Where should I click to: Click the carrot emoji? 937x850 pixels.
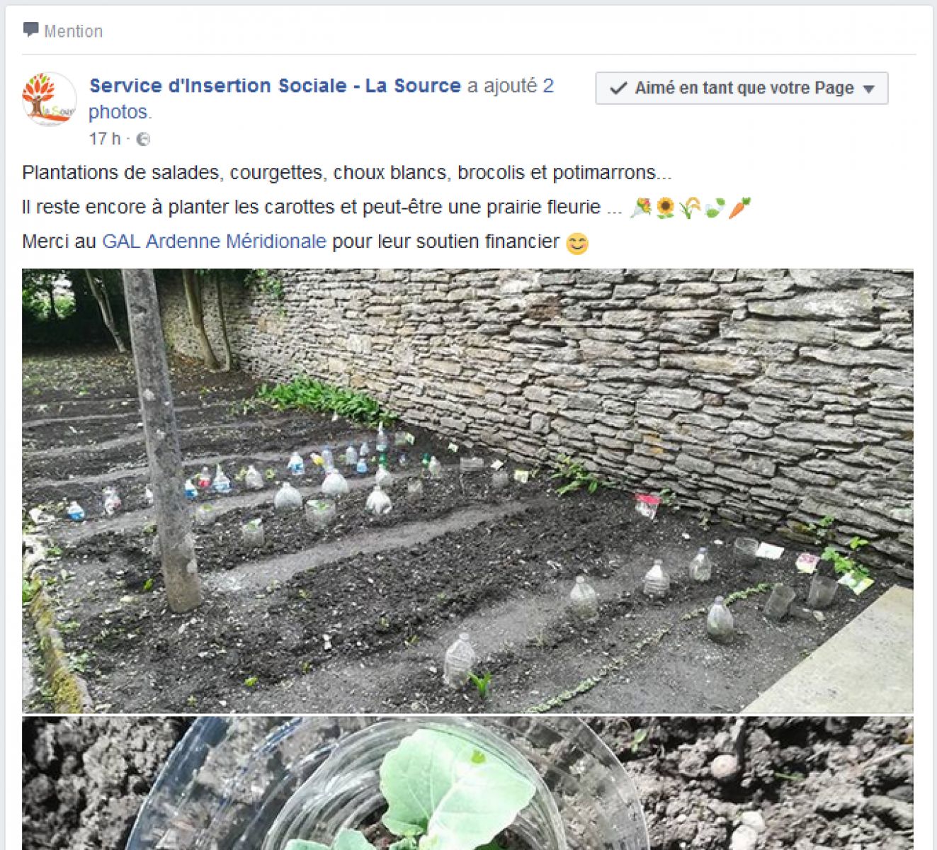click(x=739, y=208)
